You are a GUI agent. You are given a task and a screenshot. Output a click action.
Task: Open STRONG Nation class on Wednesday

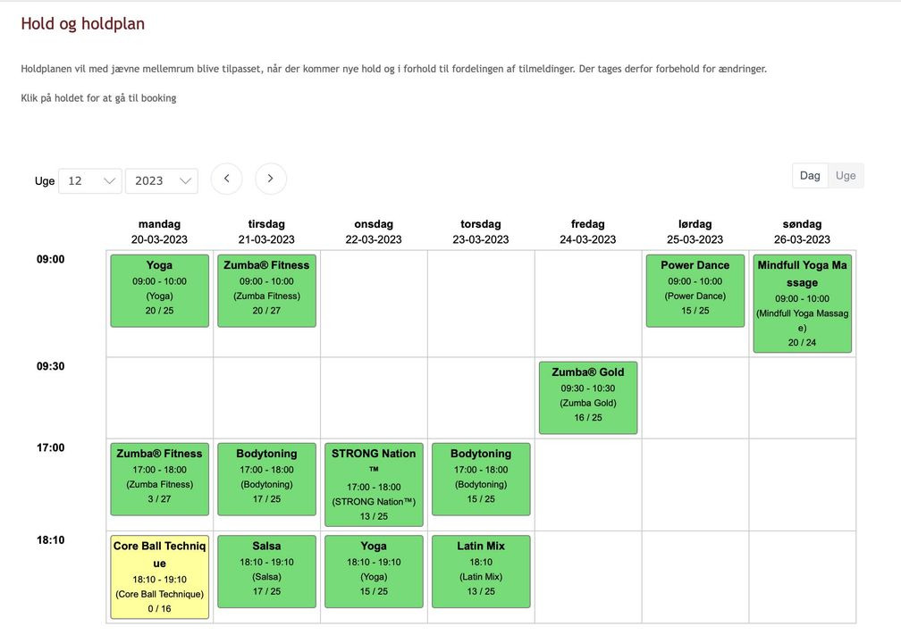pyautogui.click(x=374, y=484)
